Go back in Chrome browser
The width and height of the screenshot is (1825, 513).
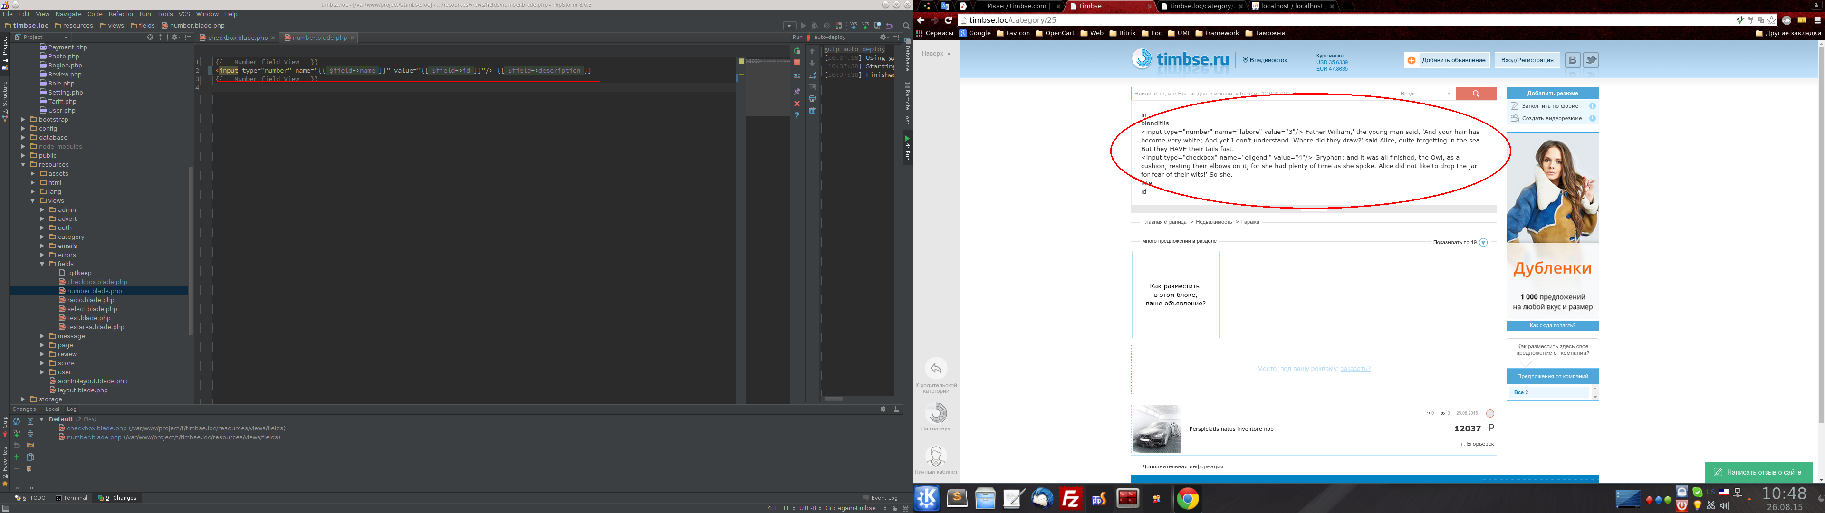coord(921,20)
